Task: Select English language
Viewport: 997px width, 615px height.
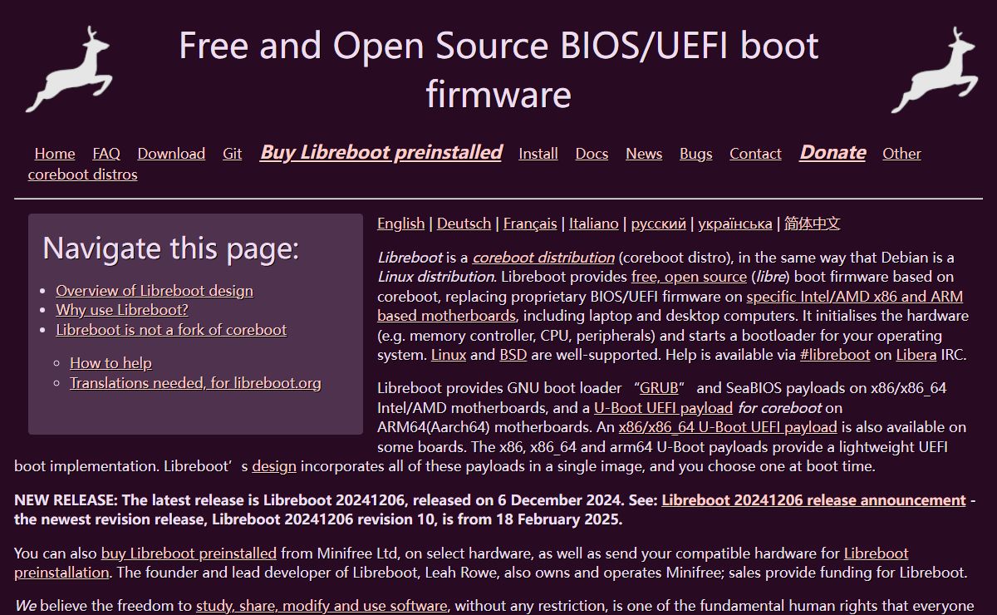Action: coord(400,224)
